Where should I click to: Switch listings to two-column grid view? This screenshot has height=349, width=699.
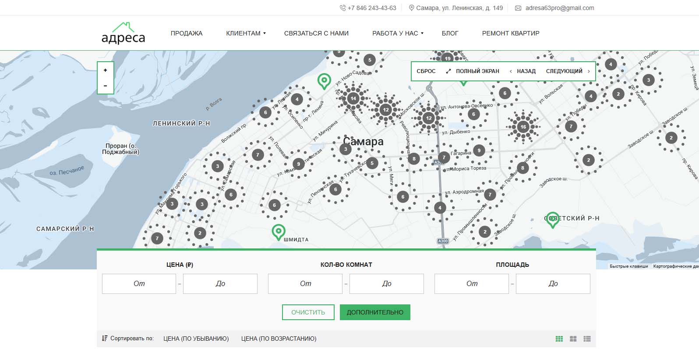point(573,339)
